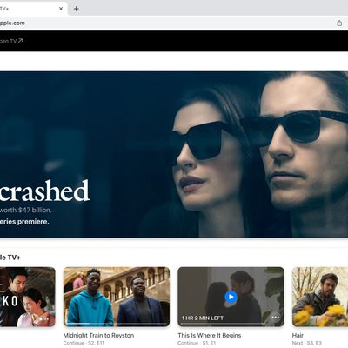
Task: Click the 'series premiere.' hero text
Action: 24,222
